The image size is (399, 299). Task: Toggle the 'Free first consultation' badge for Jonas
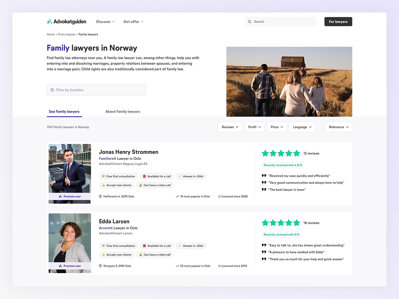click(119, 176)
